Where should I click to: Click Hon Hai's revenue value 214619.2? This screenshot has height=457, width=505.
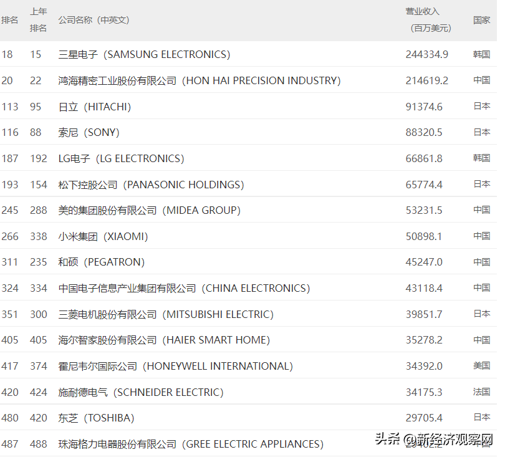pos(426,80)
